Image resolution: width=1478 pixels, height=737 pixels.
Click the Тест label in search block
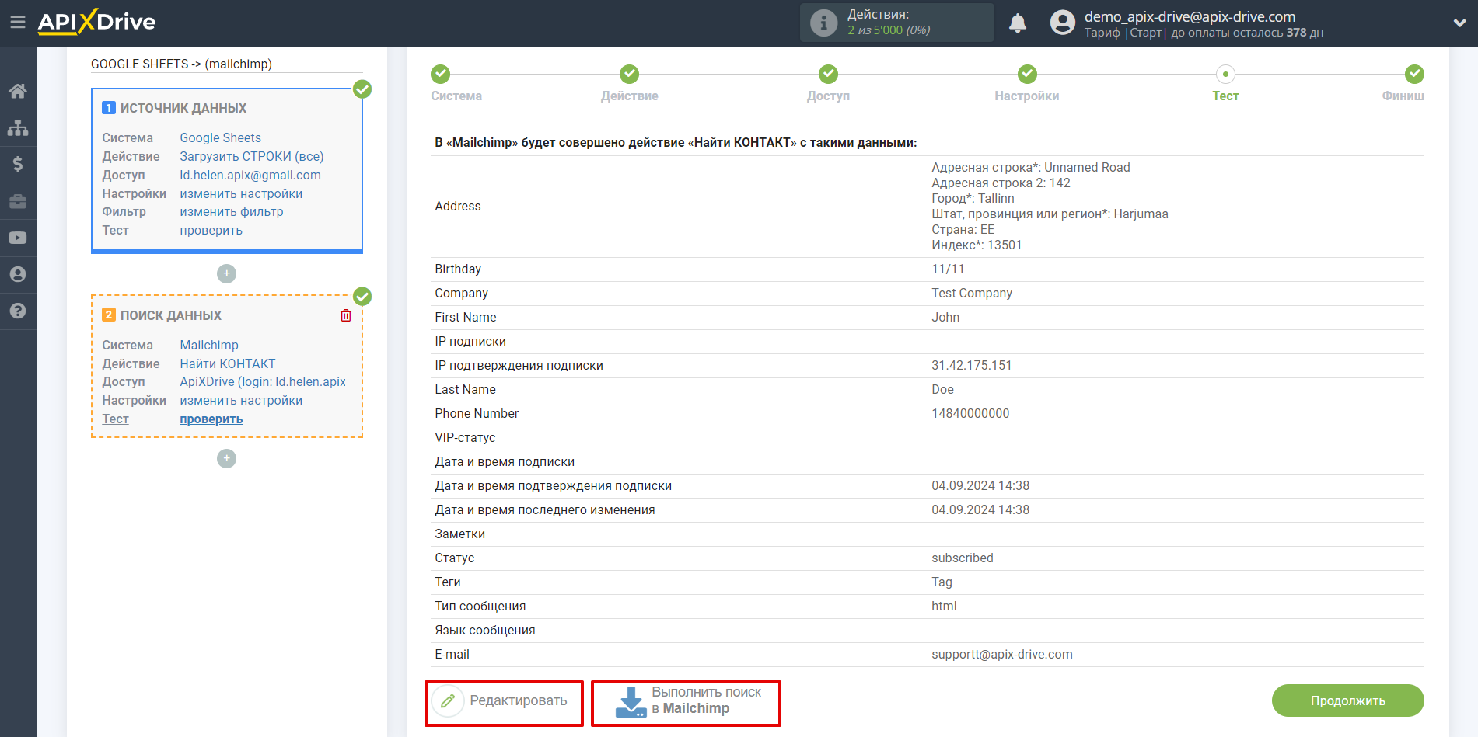pyautogui.click(x=115, y=419)
